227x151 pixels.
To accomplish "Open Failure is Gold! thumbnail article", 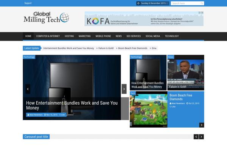I will [x=186, y=73].
